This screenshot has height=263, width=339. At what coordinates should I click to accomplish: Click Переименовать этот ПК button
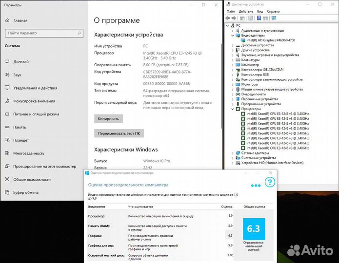(x=119, y=133)
